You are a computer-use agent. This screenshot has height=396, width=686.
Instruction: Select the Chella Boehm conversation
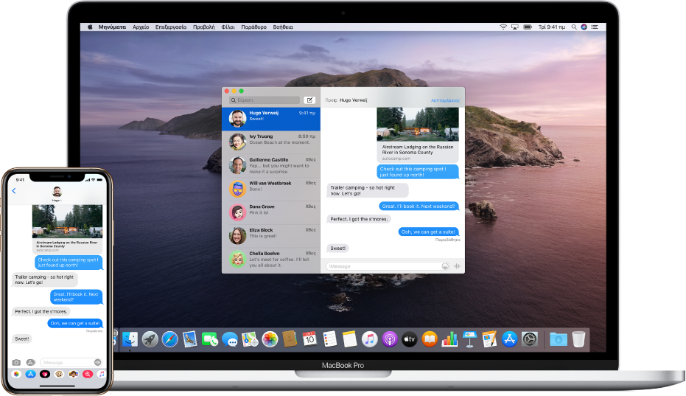click(271, 259)
